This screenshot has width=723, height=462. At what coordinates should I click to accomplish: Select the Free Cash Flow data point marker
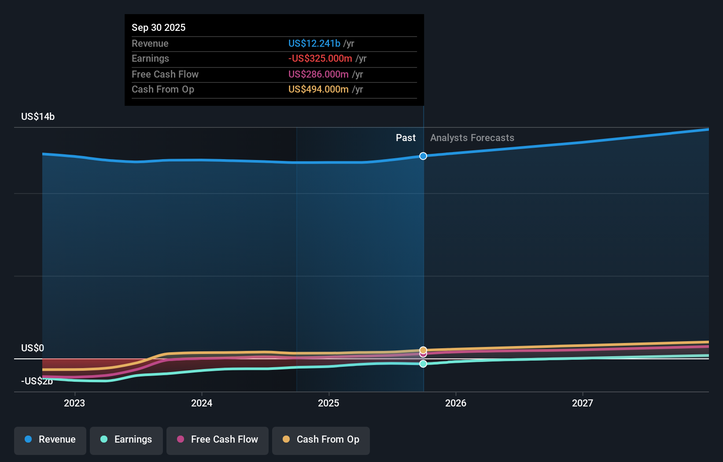(x=423, y=354)
